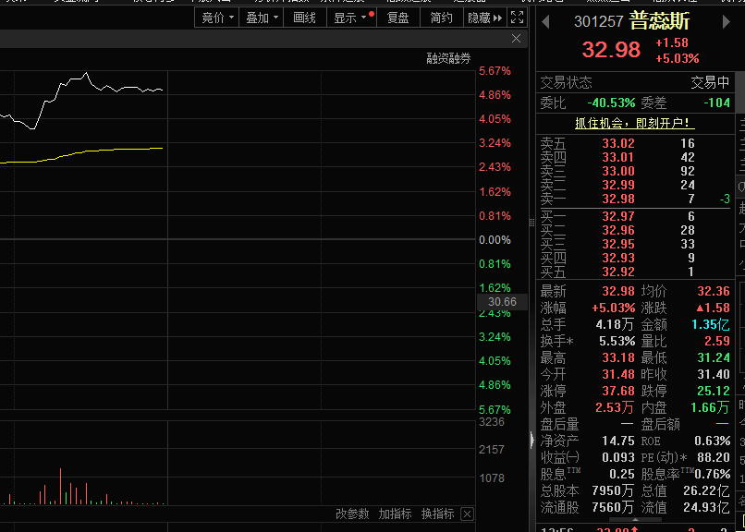Open the 显示 display dropdown

(x=351, y=18)
